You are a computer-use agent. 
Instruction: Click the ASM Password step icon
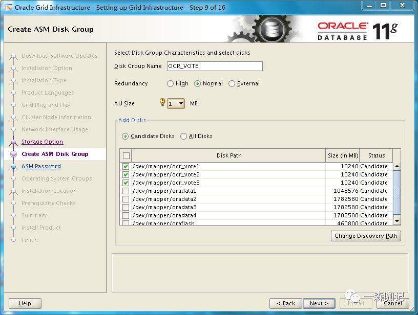(x=14, y=166)
